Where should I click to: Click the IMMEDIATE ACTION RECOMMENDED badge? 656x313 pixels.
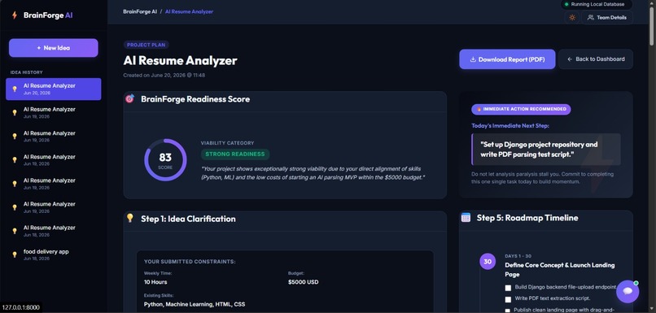[x=521, y=109]
